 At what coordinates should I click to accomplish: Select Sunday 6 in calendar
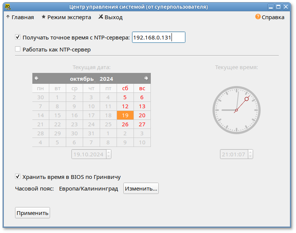coord(142,97)
